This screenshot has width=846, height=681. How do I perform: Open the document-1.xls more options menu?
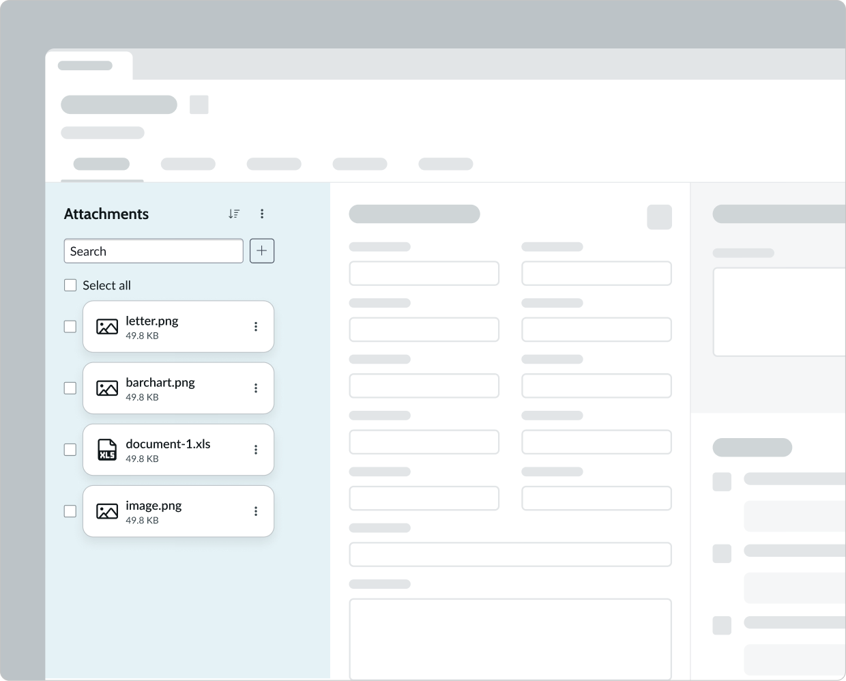[256, 450]
